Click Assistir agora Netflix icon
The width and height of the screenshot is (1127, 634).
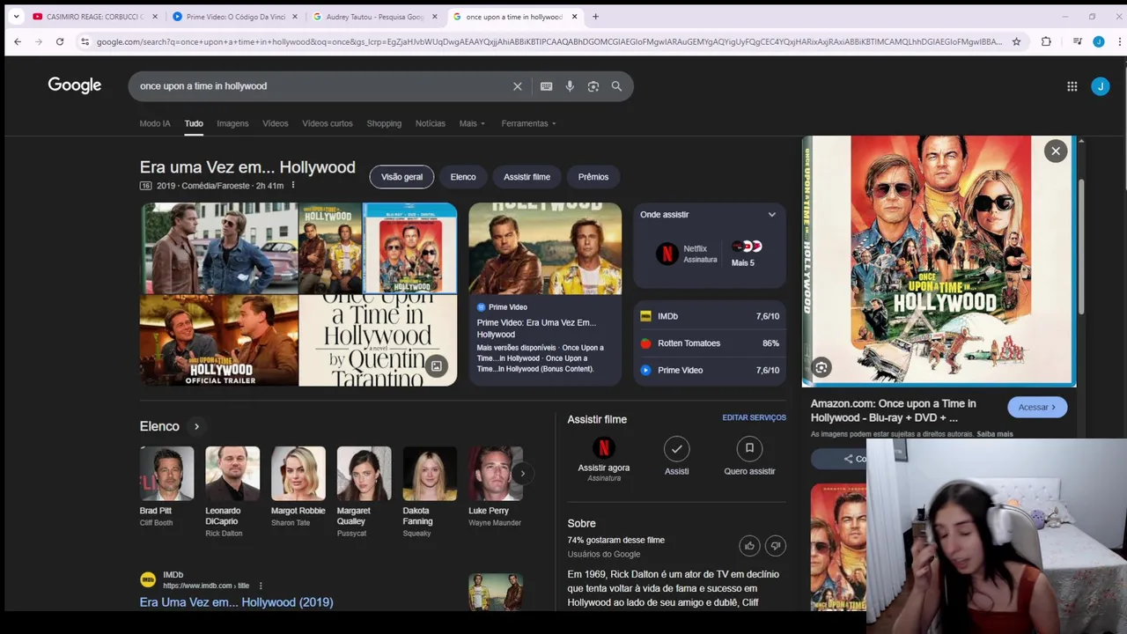tap(603, 448)
